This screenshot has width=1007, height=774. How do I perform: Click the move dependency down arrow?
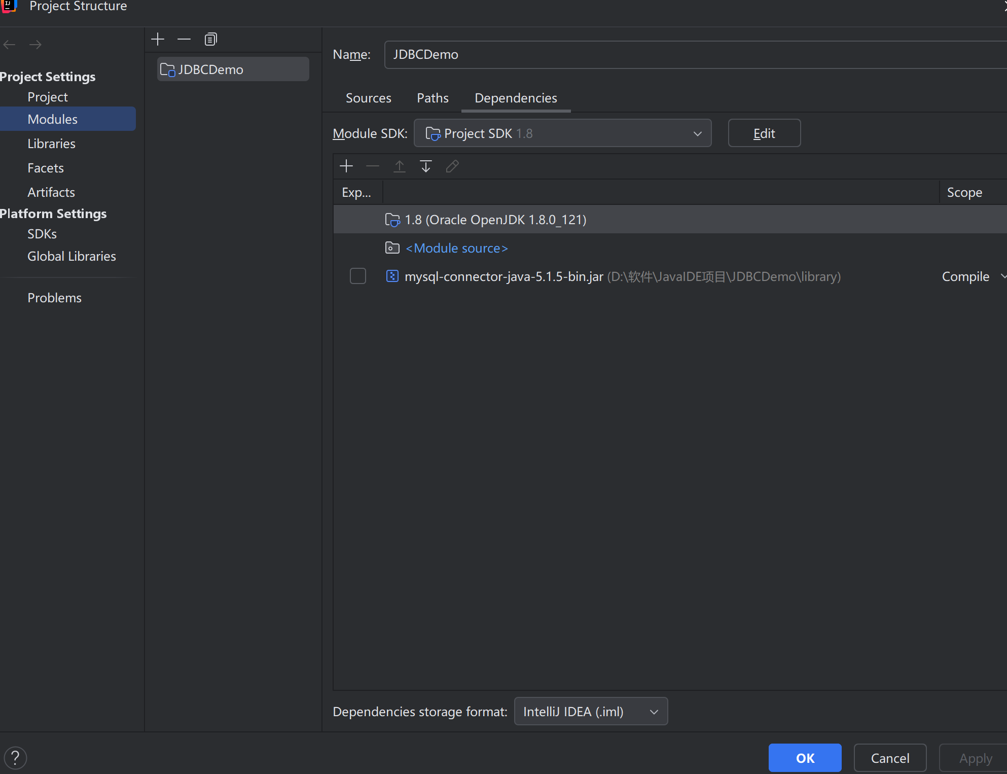coord(426,166)
